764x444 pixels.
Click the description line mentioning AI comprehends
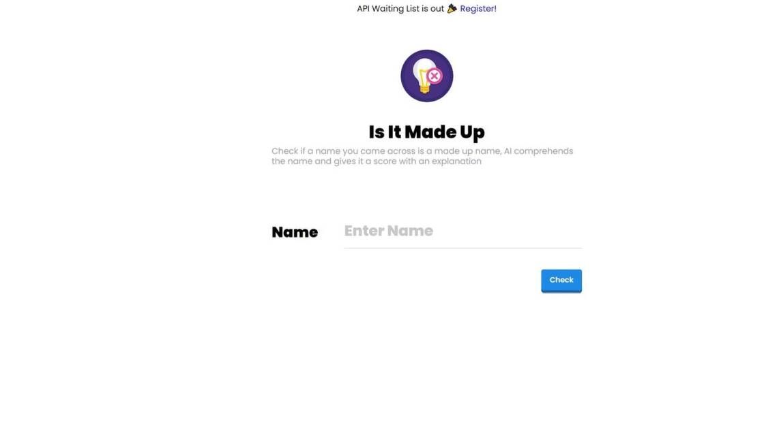tap(422, 151)
